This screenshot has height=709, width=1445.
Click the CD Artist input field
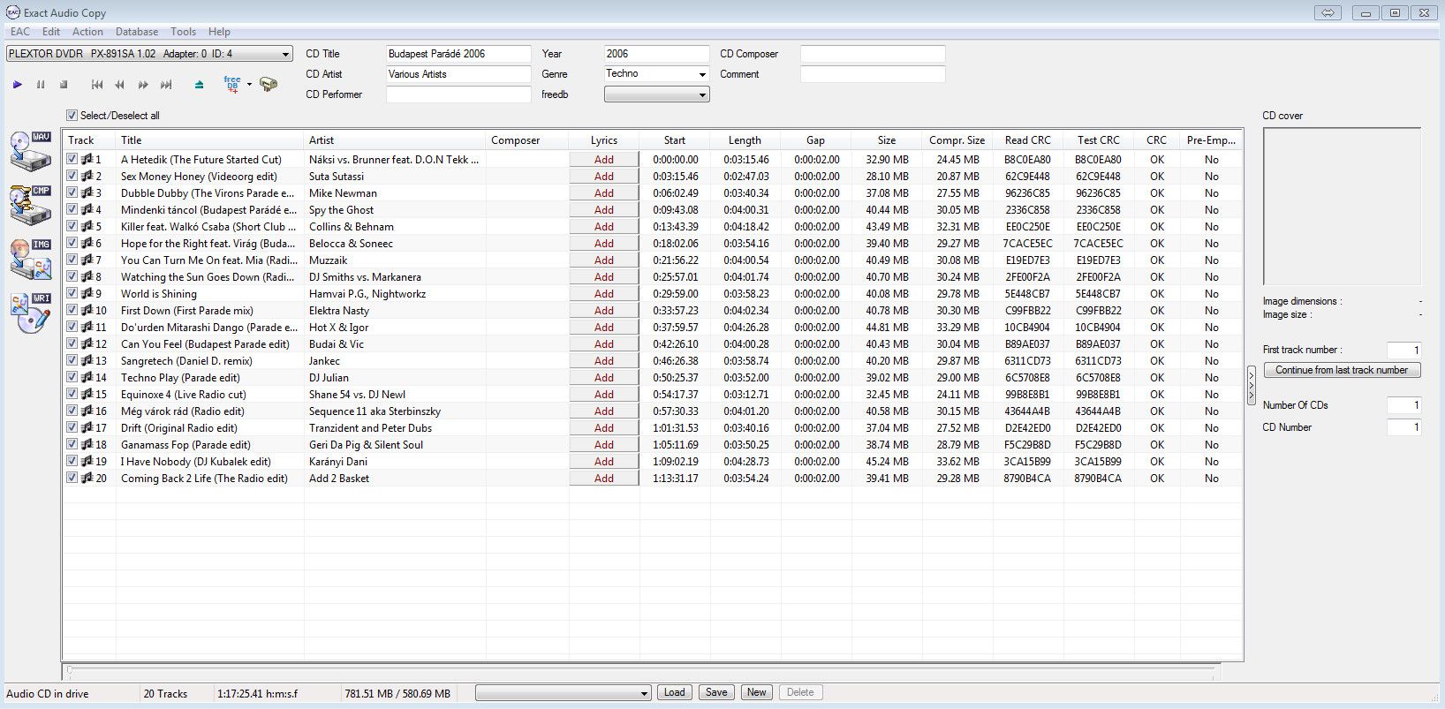tap(458, 74)
